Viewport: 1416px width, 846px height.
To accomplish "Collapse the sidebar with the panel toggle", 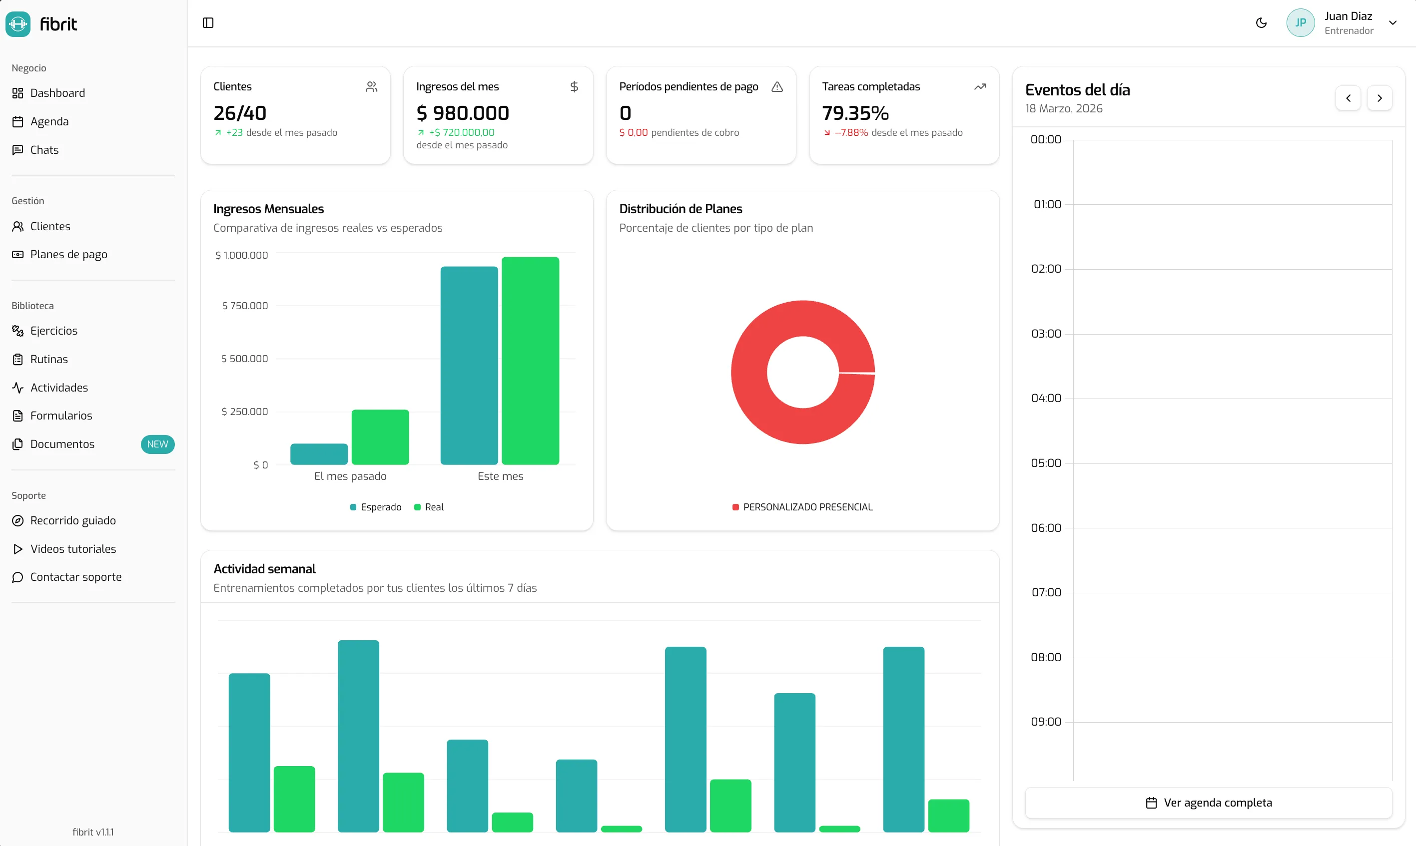I will [x=207, y=23].
